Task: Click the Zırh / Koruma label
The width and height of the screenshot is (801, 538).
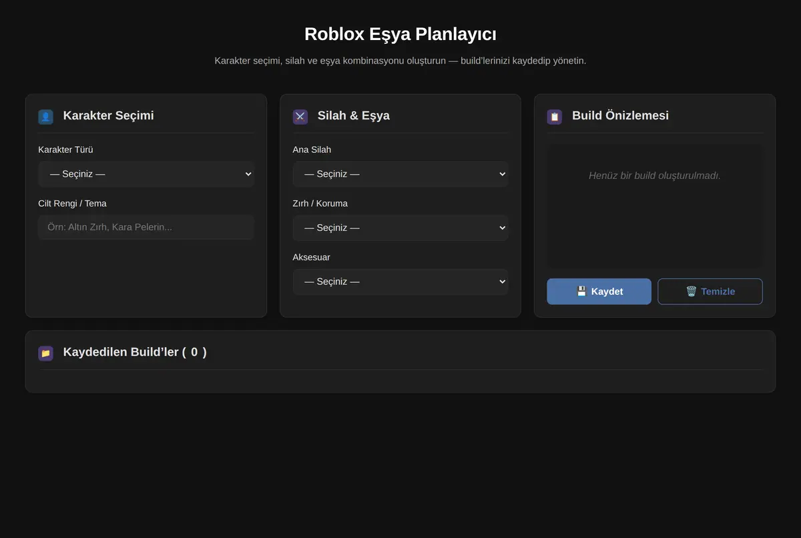Action: tap(320, 203)
